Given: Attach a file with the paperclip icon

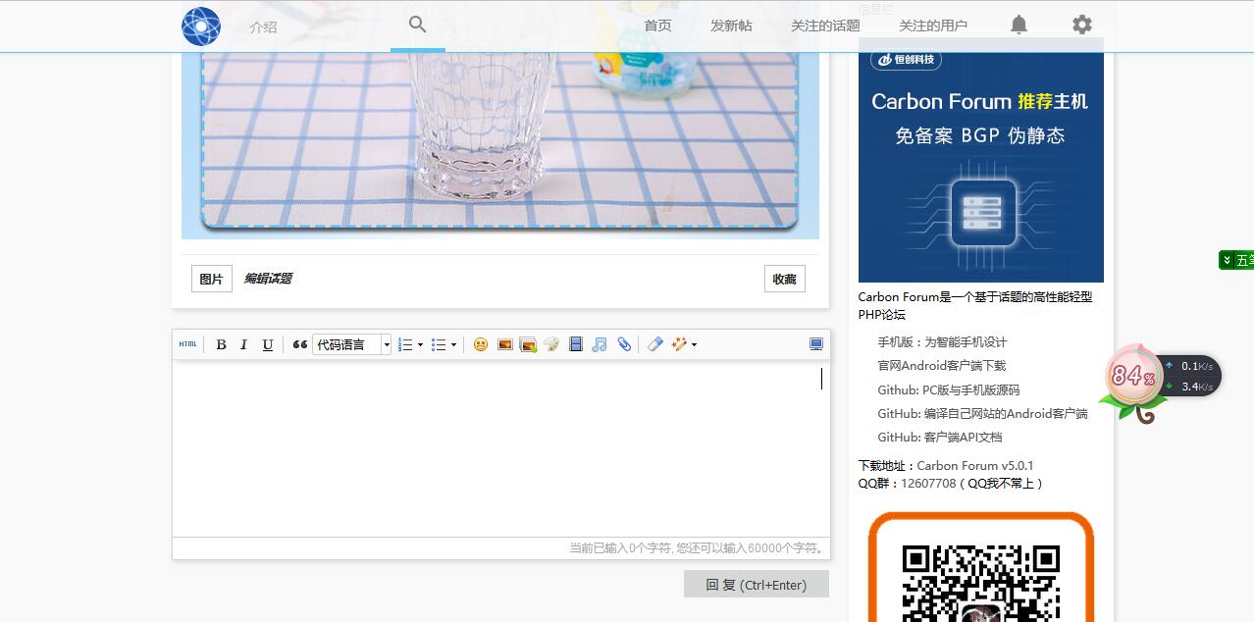Looking at the screenshot, I should pos(624,344).
